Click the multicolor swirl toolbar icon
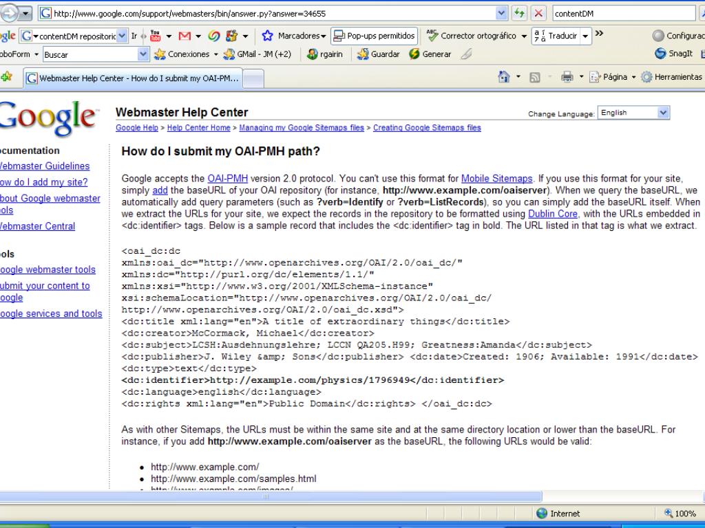The image size is (705, 528). pyautogui.click(x=214, y=36)
